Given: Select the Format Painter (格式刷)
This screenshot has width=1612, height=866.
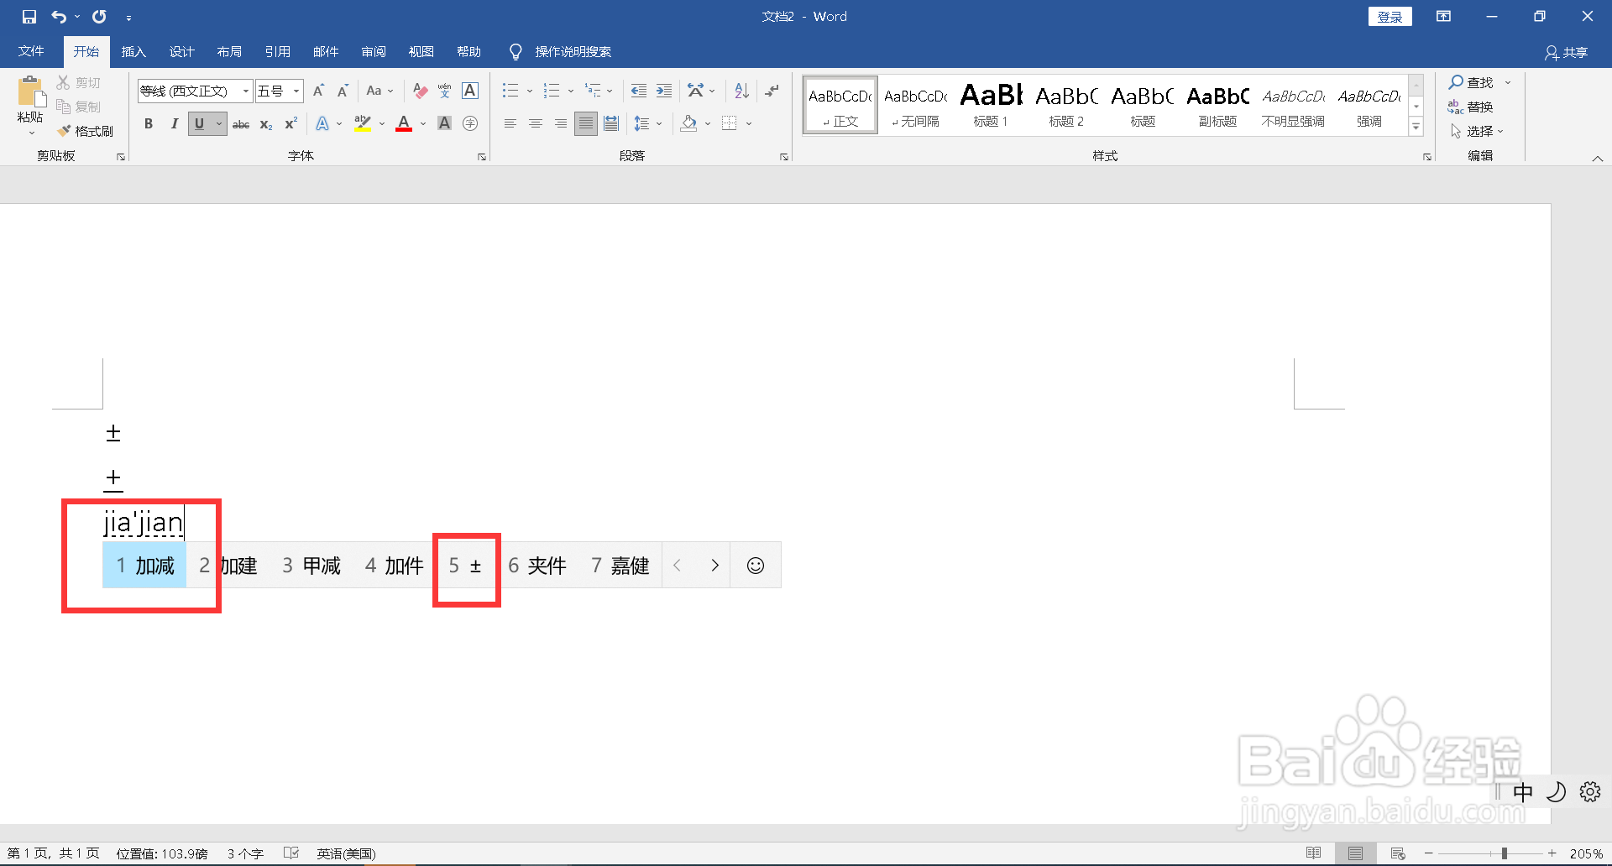Looking at the screenshot, I should (x=85, y=131).
